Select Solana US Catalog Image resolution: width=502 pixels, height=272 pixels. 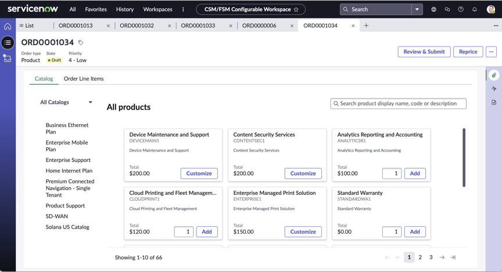pos(67,227)
